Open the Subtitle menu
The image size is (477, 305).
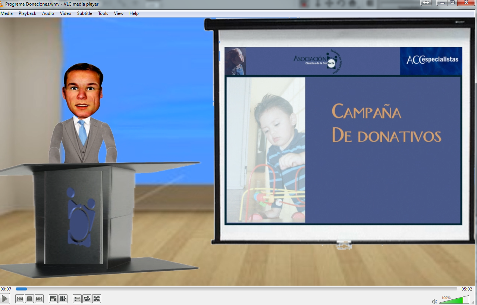pos(85,13)
